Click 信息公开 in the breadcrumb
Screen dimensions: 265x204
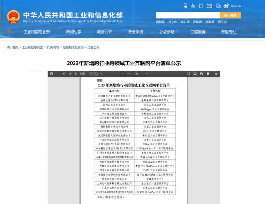(94, 47)
